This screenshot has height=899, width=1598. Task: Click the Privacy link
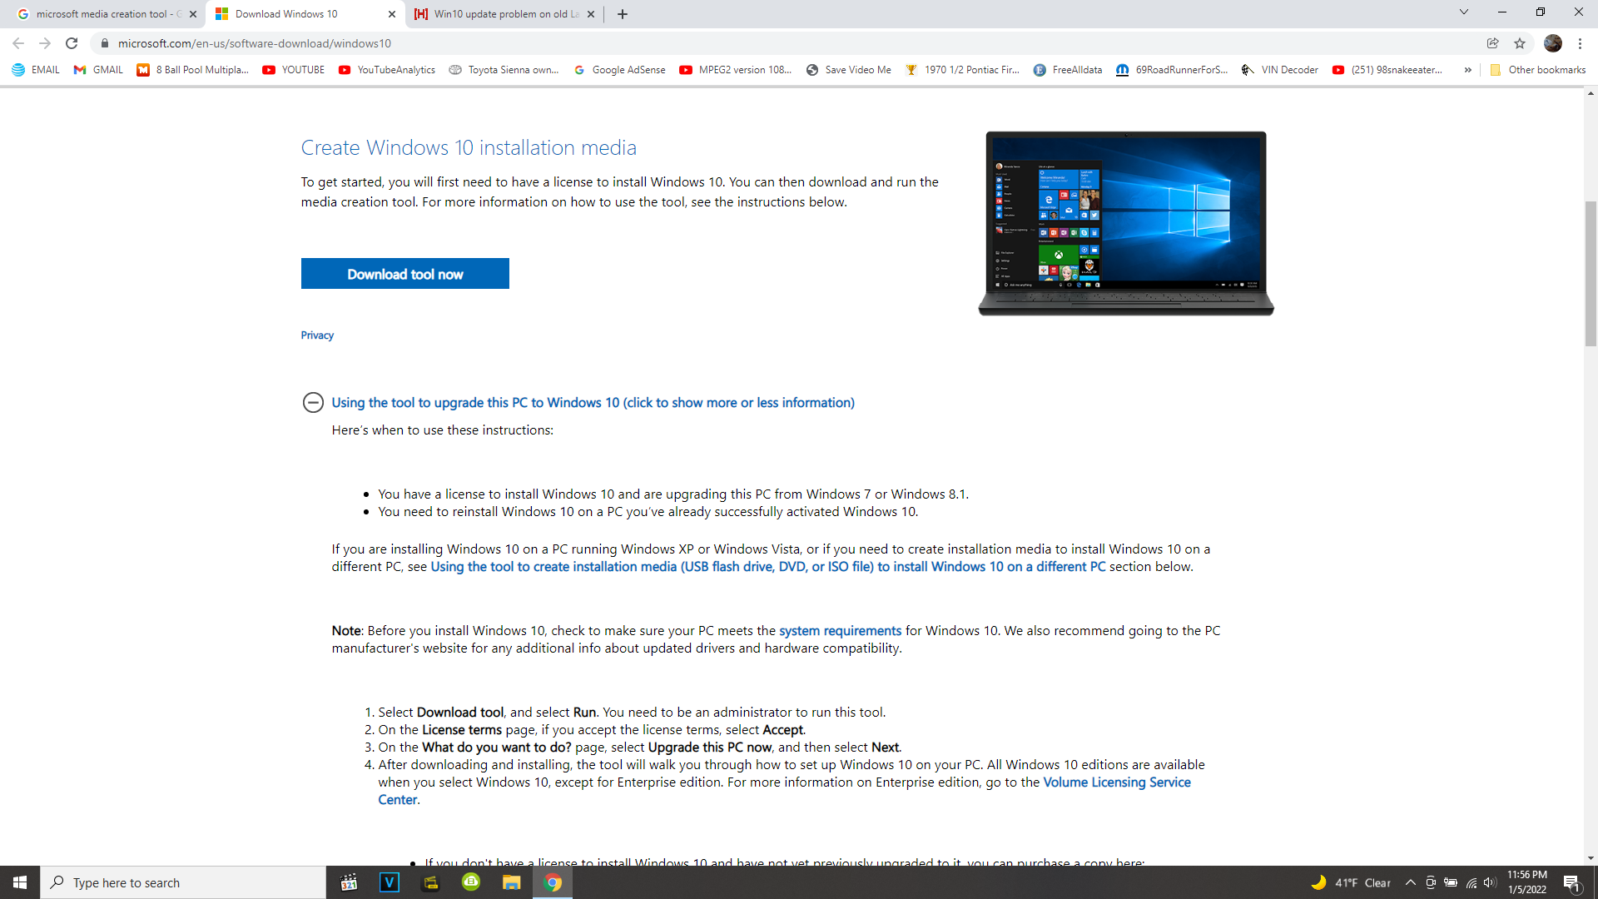[x=317, y=335]
